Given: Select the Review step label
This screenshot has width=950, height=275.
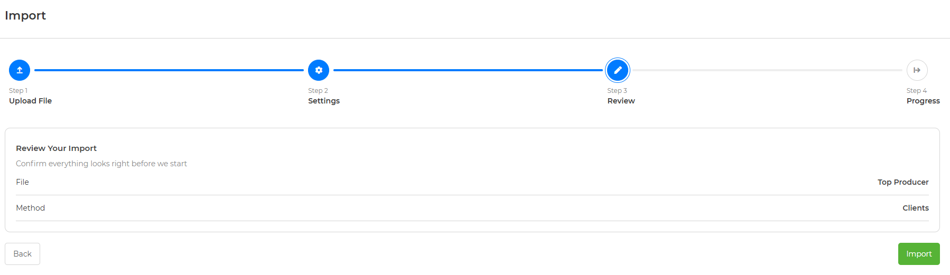Looking at the screenshot, I should pos(621,101).
